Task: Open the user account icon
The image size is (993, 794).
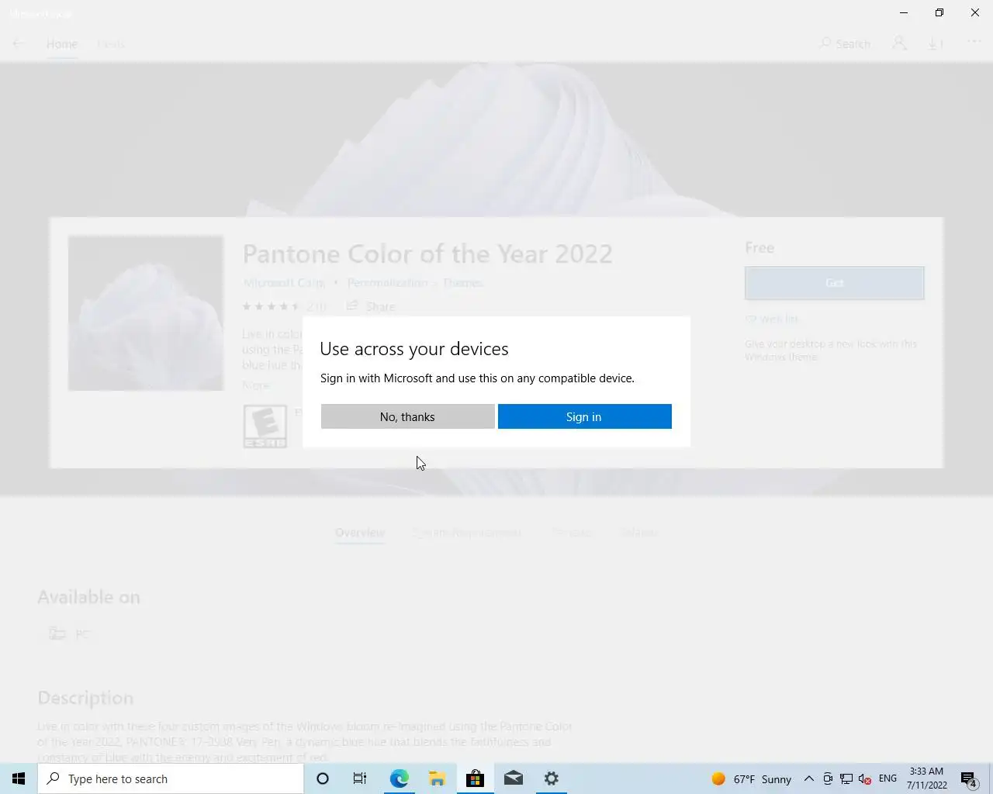Action: [899, 43]
